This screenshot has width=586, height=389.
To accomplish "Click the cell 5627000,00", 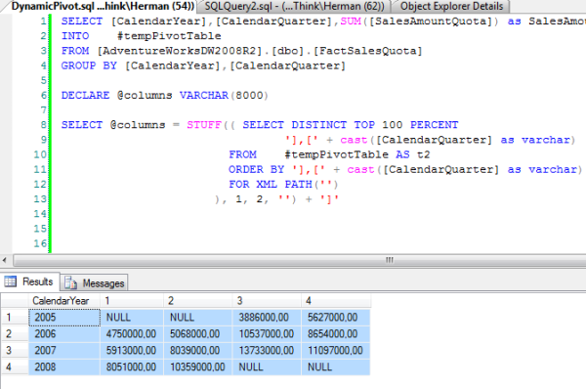I will click(336, 318).
